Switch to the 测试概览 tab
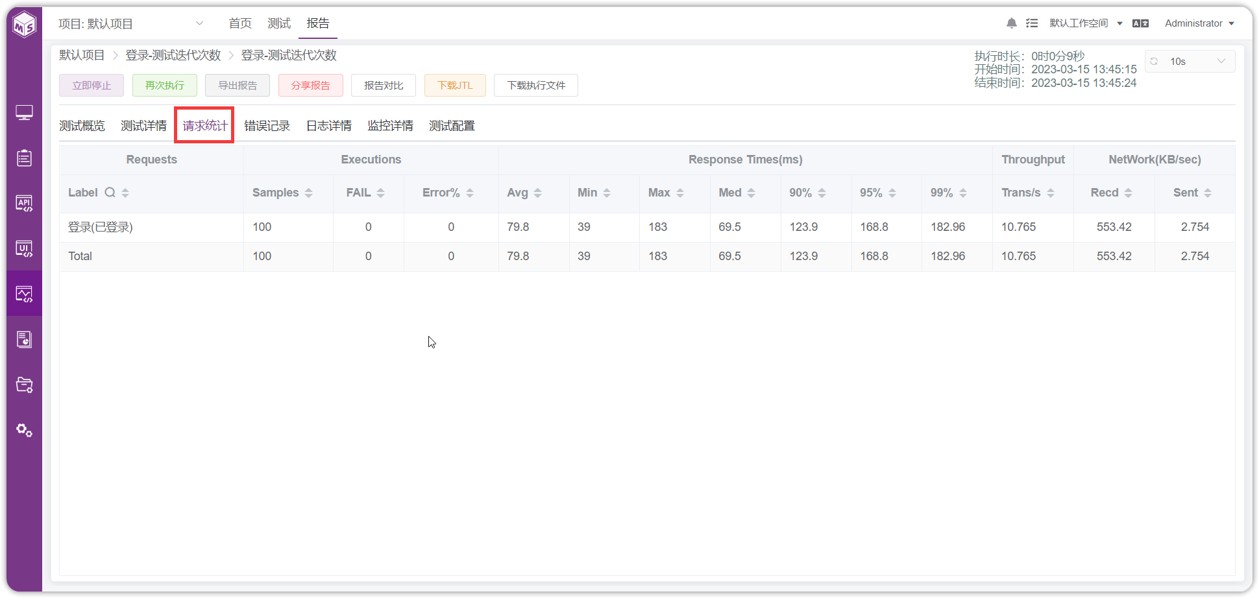Viewport: 1259px width, 598px height. [82, 126]
